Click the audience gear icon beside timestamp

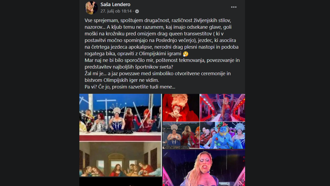click(137, 12)
